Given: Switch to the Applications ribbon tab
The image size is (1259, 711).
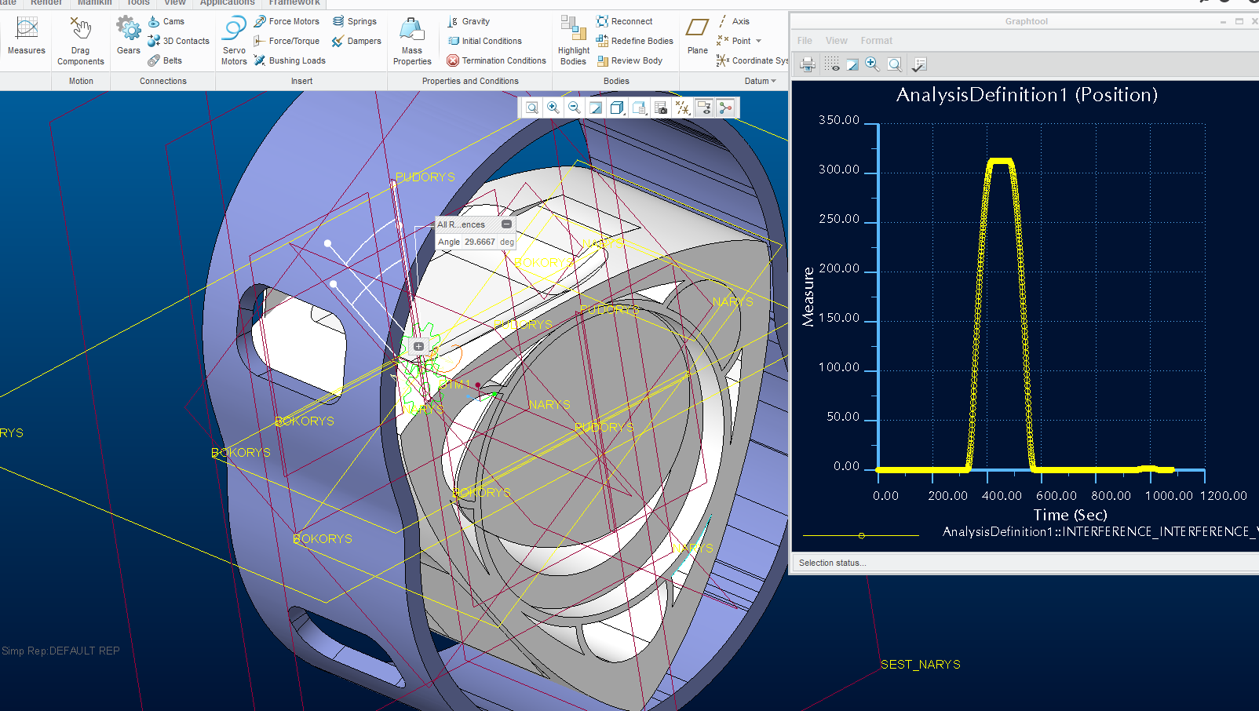Looking at the screenshot, I should (227, 3).
